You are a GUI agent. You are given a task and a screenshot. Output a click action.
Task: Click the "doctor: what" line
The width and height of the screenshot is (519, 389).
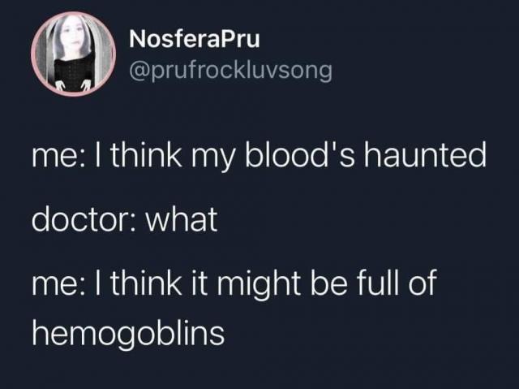click(124, 219)
